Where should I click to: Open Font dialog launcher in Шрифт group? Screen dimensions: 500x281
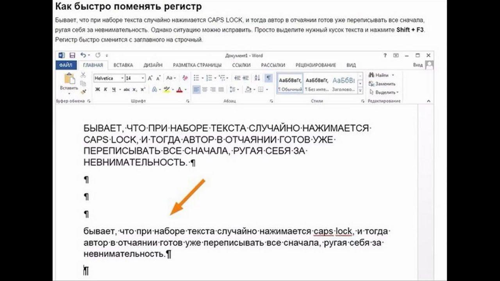click(x=188, y=101)
